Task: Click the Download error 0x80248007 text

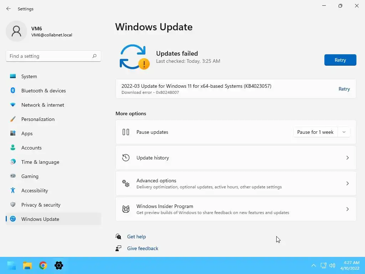Action: tap(150, 92)
